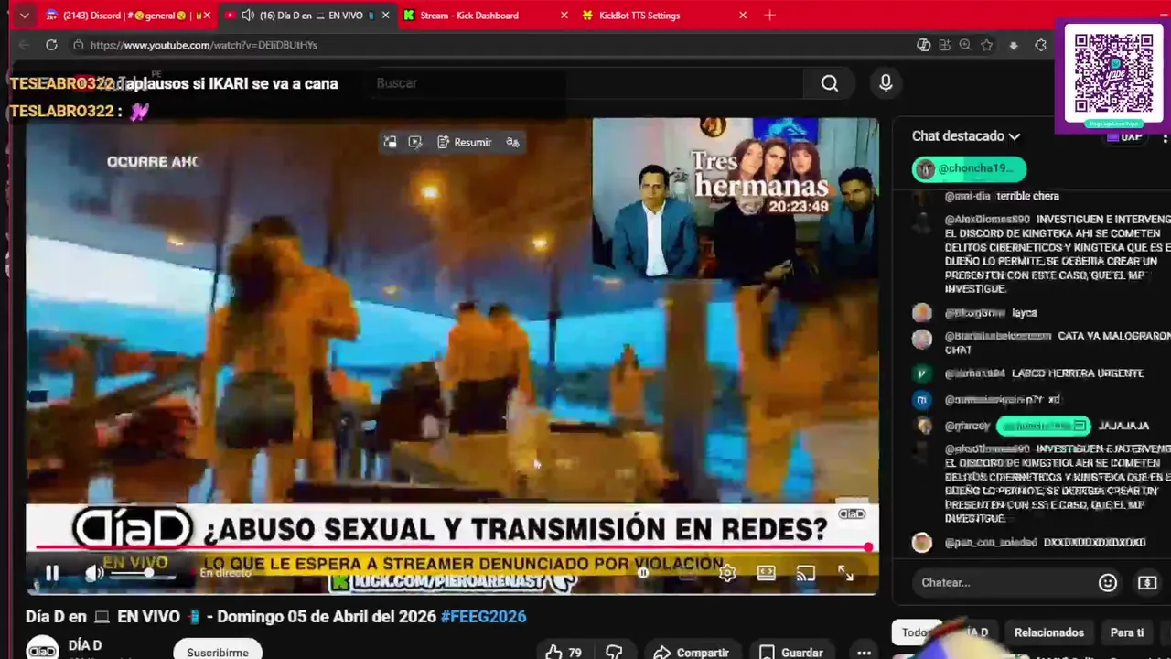Open the 'DÍA D' channel name link

[x=85, y=645]
